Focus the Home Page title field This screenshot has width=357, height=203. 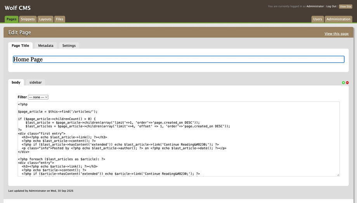click(178, 59)
